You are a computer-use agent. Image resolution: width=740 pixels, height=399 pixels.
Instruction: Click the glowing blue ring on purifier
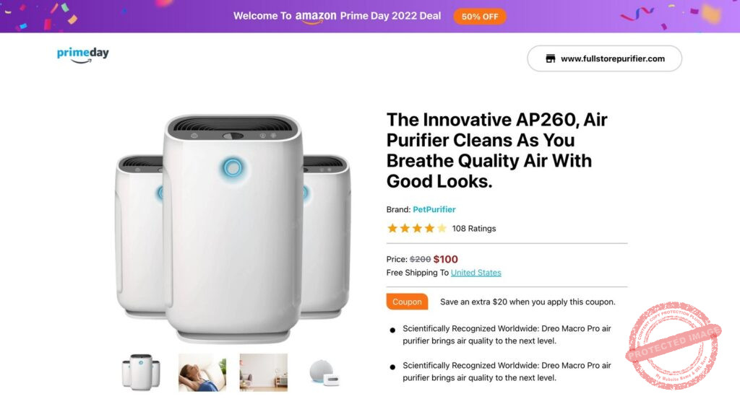pos(232,167)
